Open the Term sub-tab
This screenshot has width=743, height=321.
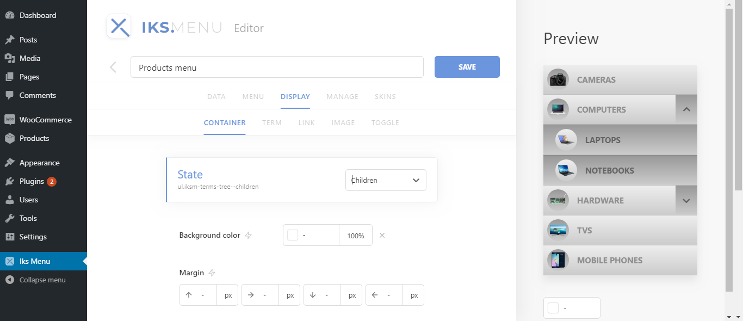tap(272, 123)
